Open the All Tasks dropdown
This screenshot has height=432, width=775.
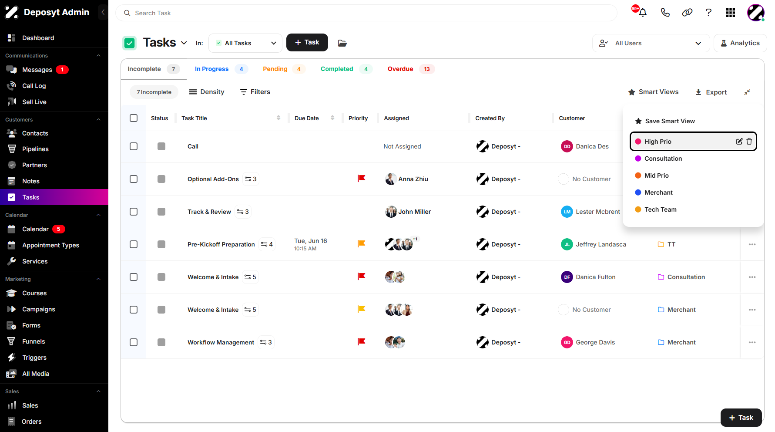coord(245,43)
